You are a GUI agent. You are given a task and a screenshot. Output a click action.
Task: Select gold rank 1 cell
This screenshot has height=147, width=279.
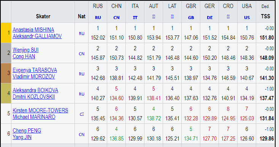click(6, 33)
